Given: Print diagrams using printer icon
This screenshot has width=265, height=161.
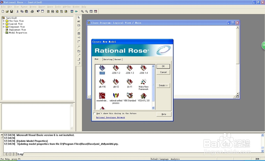Looking at the screenshot, I should point(32,11).
